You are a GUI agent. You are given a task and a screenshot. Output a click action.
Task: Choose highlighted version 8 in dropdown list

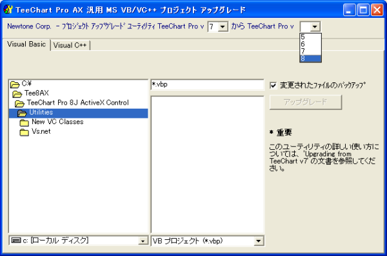[x=310, y=59]
